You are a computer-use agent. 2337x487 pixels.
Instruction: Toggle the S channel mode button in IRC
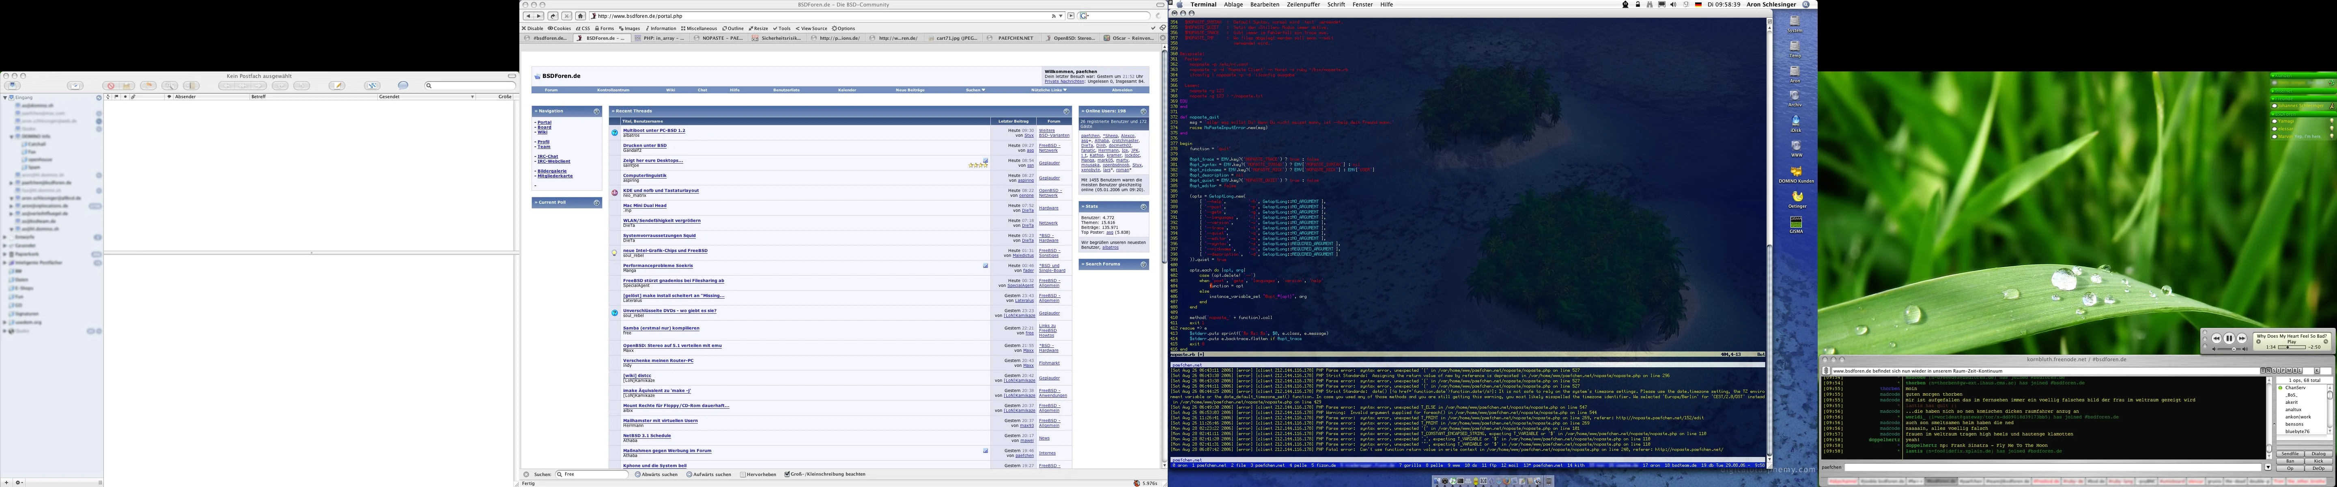coord(2275,370)
